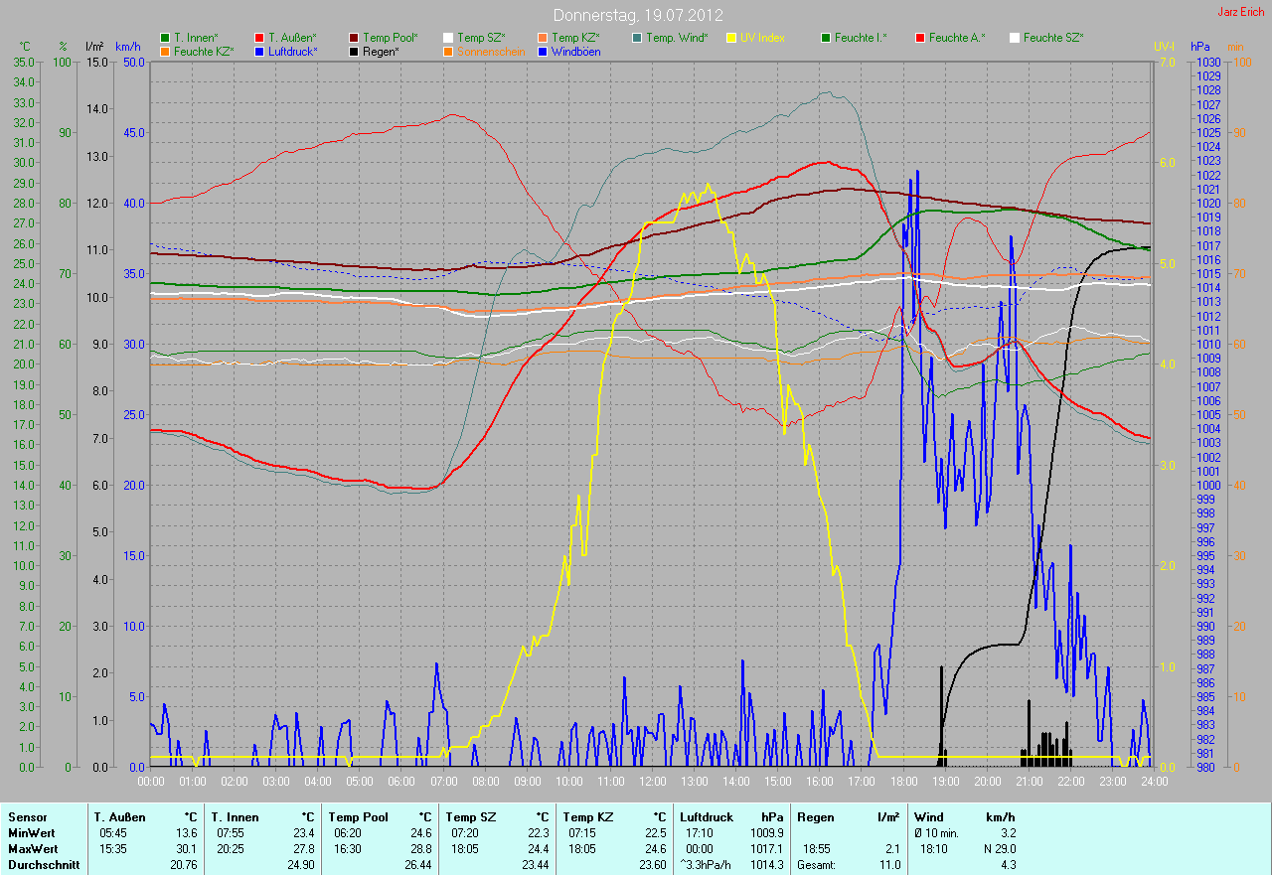Click the Jarz Erich author text
The image size is (1272, 875).
point(1241,12)
